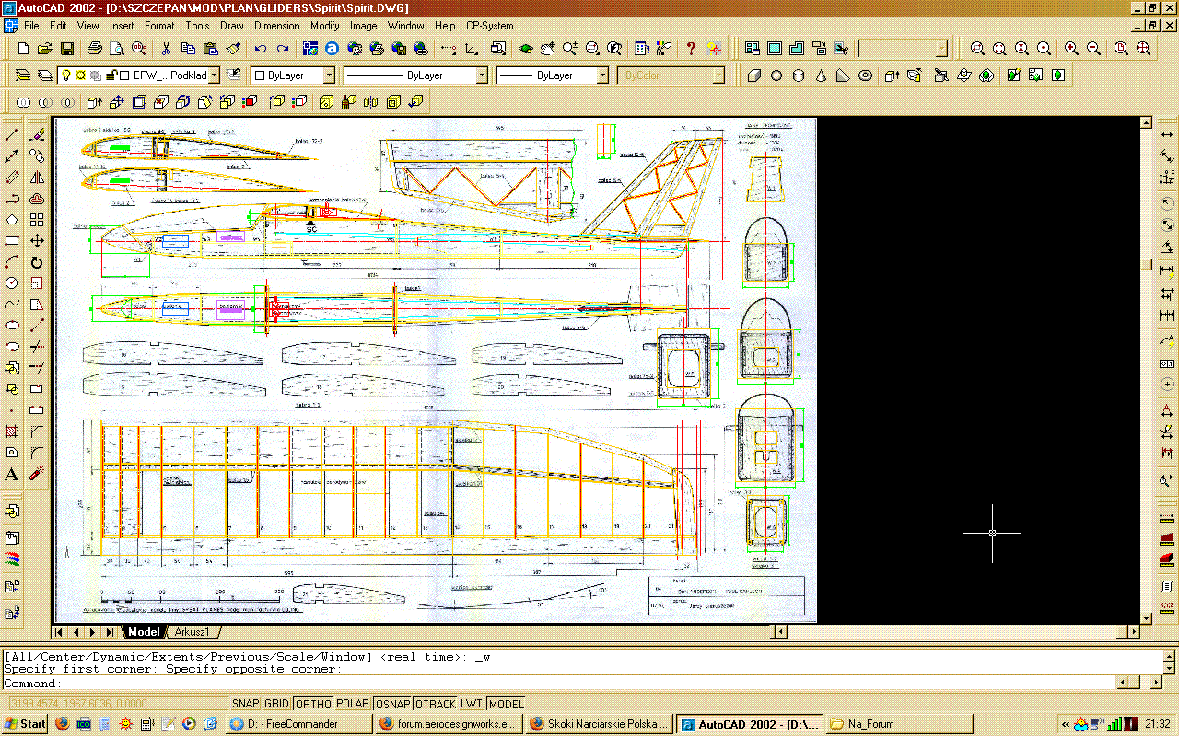Click the Print icon in toolbar
The height and width of the screenshot is (736, 1179).
(x=95, y=48)
